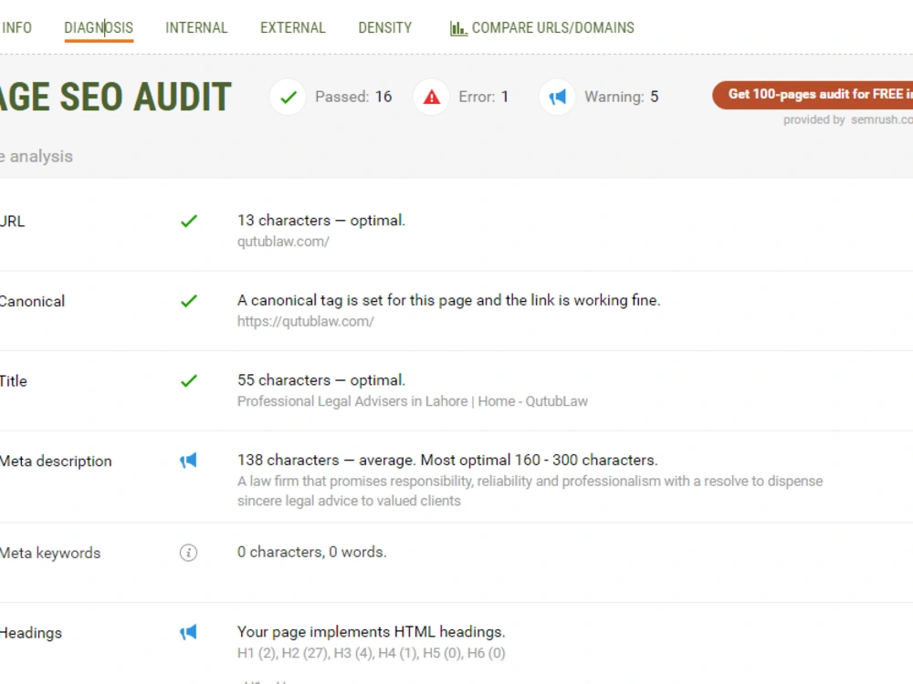Click the '55 characters — optimal.' text
The height and width of the screenshot is (684, 913).
(x=320, y=380)
